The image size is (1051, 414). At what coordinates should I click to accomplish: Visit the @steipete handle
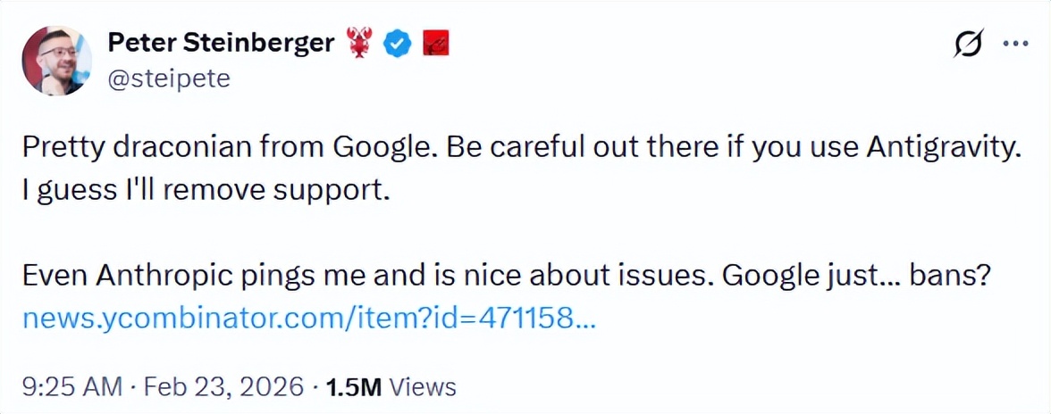tap(169, 79)
